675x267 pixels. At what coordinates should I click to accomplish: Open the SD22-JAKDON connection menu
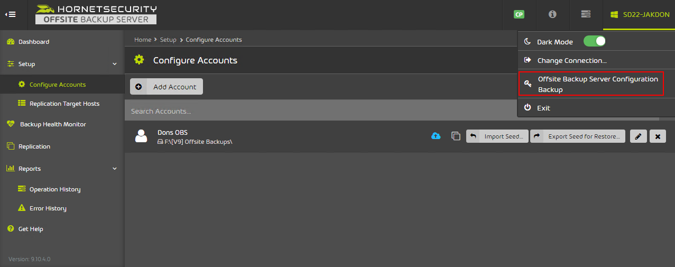pos(639,14)
